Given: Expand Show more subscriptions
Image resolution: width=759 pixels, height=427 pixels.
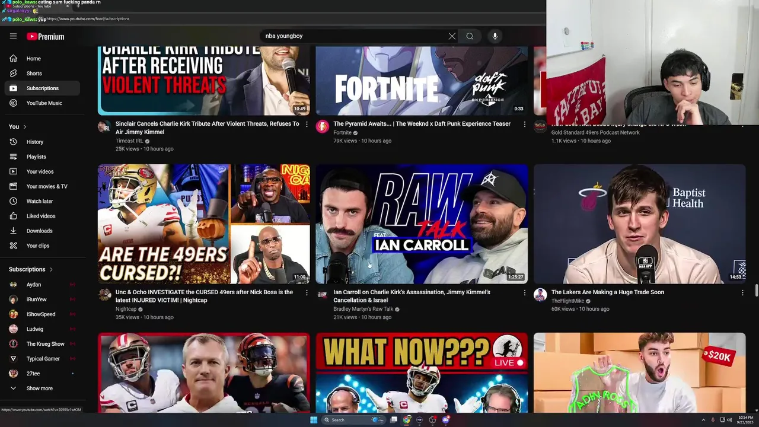Looking at the screenshot, I should coord(42,388).
